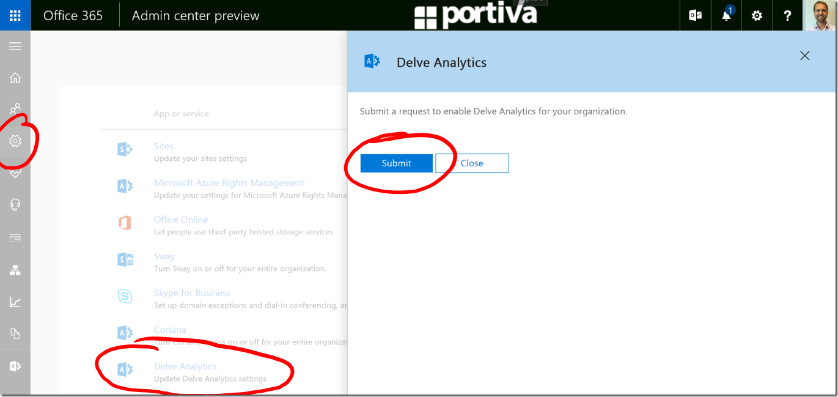
Task: Open the Office 365 app launcher
Action: (x=15, y=15)
